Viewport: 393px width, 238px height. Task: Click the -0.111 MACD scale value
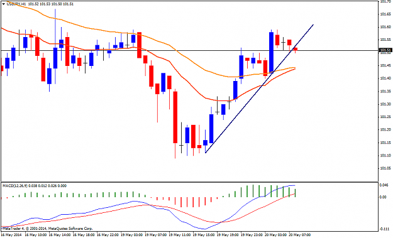[384, 229]
